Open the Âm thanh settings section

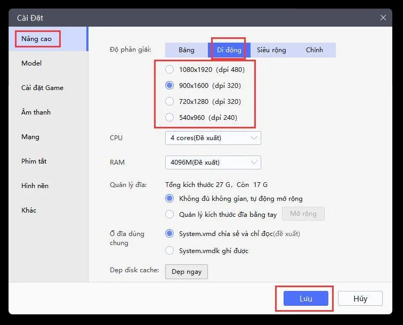tap(49, 112)
